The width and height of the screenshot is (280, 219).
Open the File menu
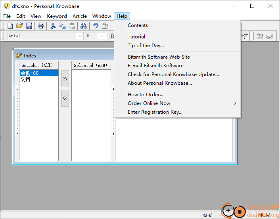click(7, 16)
